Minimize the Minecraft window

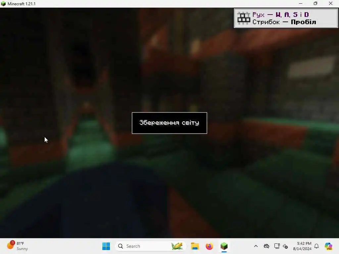(301, 4)
